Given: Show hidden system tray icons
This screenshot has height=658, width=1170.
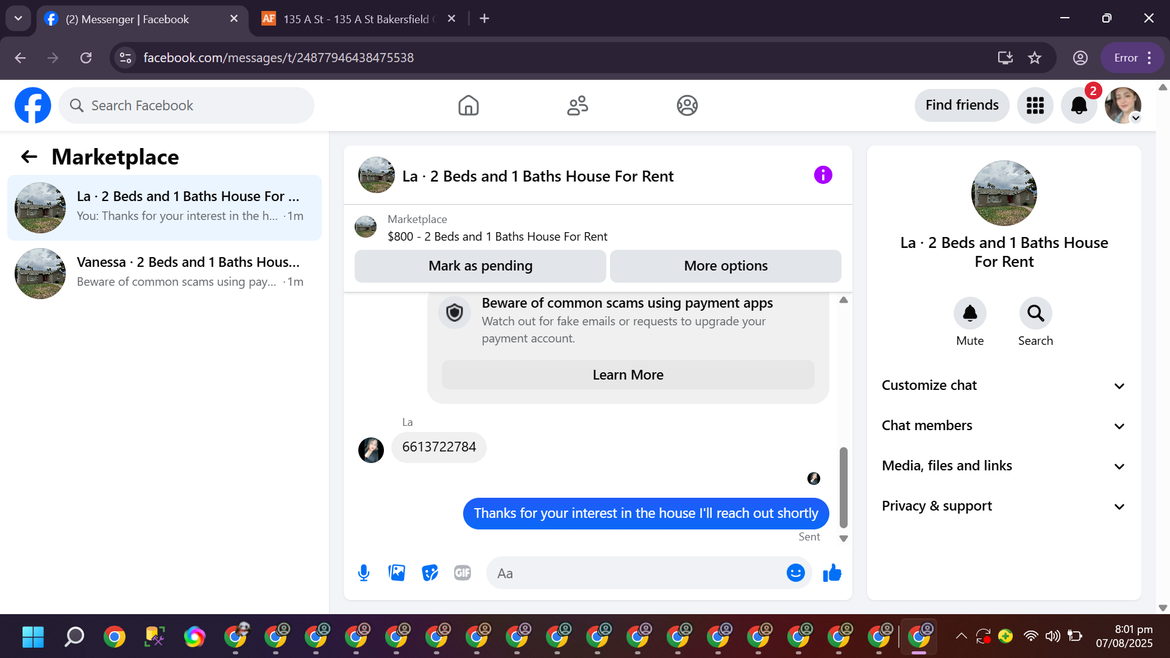Looking at the screenshot, I should (961, 636).
